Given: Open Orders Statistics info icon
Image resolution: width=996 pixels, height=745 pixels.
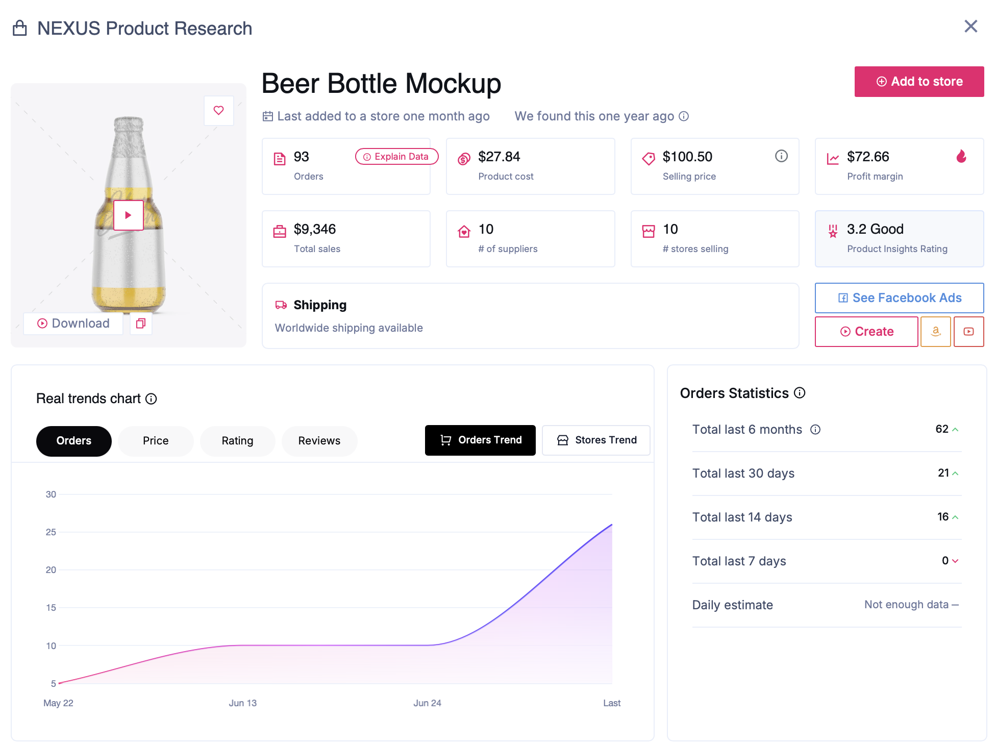Looking at the screenshot, I should click(800, 393).
